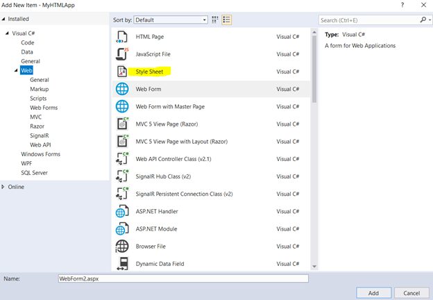Click MVC 5 View Page with Layout icon
This screenshot has width=433, height=300.
[x=122, y=141]
